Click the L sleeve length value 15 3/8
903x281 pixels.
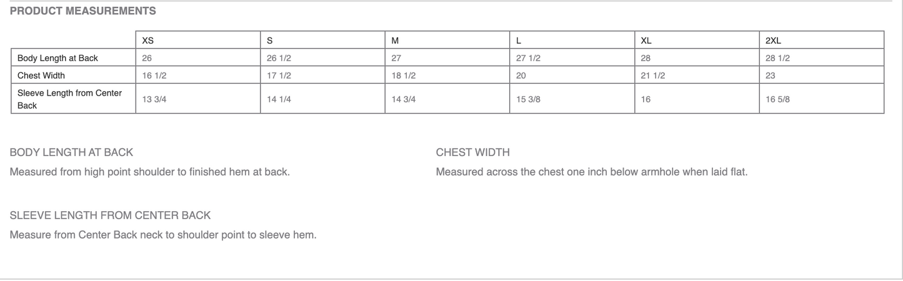[529, 99]
